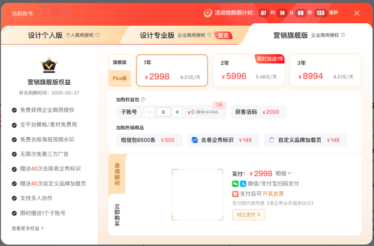Screen dimensions: 374x246
Task: Open the 咨询顾问 side tab
Action: click(117, 174)
